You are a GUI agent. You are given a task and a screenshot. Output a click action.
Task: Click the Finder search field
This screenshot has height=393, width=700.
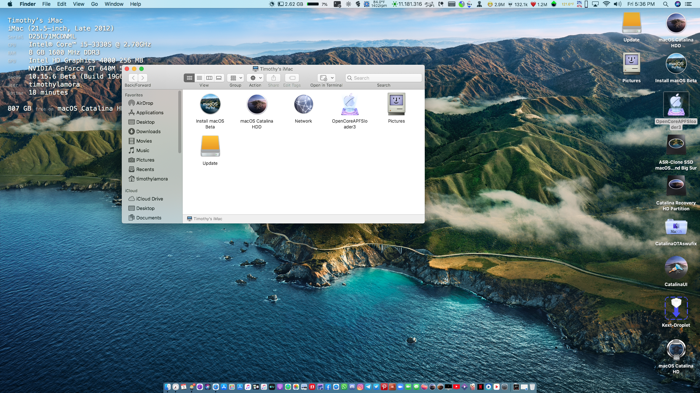[x=384, y=78]
